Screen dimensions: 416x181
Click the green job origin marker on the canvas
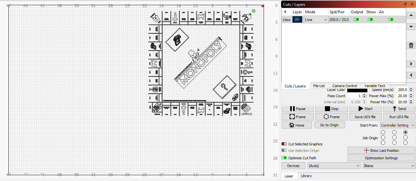pyautogui.click(x=254, y=11)
